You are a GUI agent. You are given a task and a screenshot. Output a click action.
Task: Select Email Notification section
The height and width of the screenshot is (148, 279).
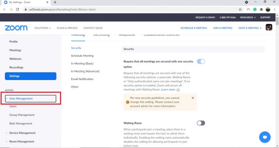82,79
